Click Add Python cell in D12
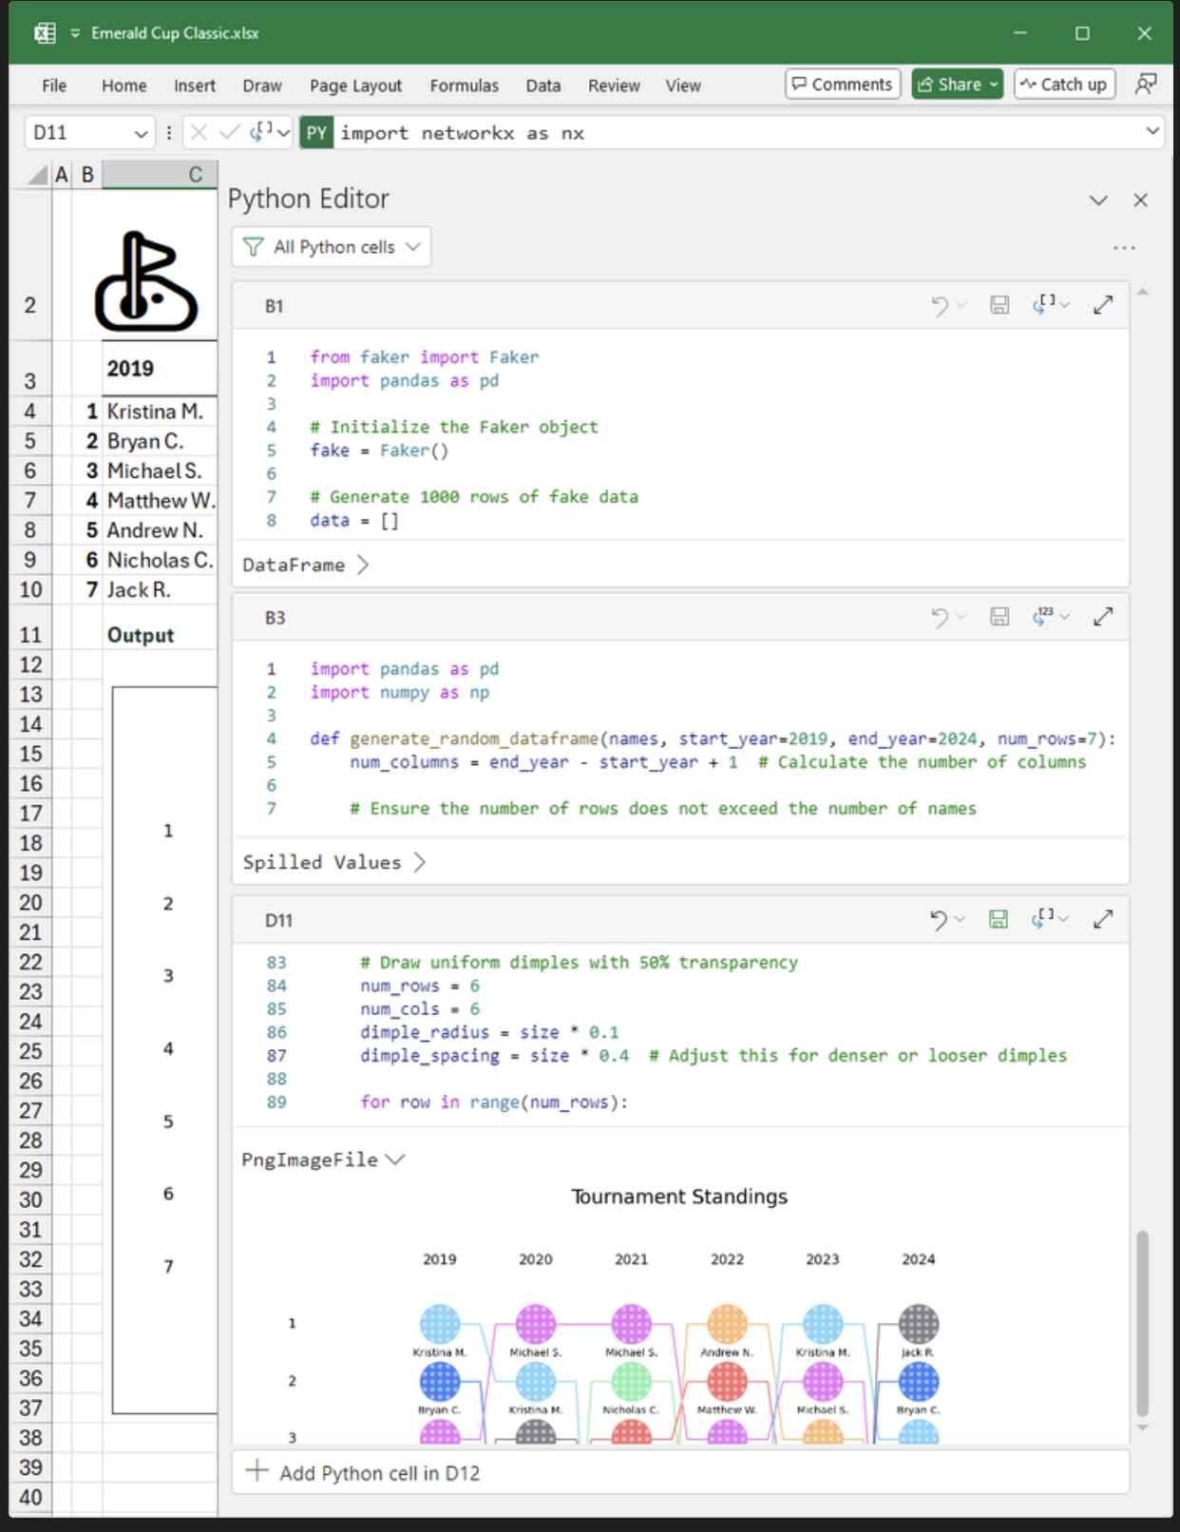Viewport: 1180px width, 1532px height. click(680, 1472)
